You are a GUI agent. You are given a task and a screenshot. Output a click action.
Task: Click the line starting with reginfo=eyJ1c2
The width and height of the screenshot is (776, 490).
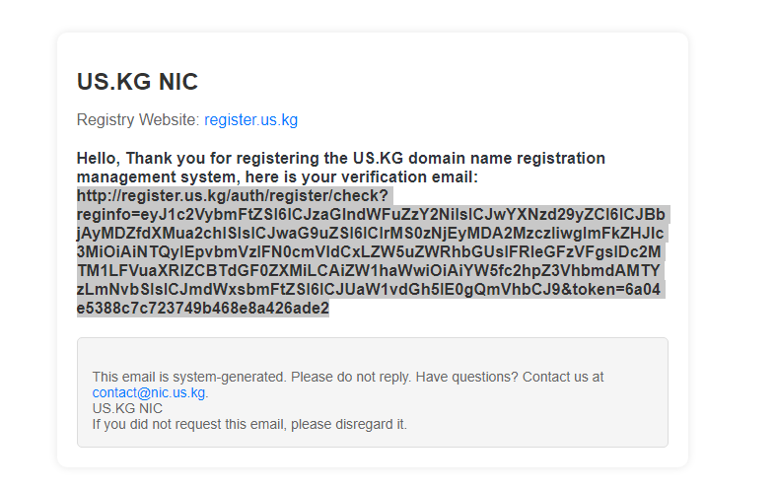point(371,214)
